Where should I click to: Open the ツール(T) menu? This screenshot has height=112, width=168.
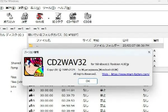(x=49, y=8)
